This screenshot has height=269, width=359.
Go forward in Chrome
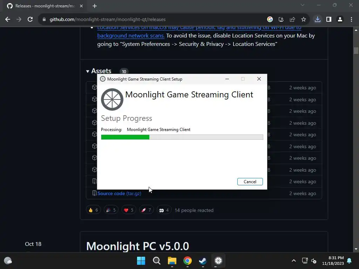click(x=19, y=20)
